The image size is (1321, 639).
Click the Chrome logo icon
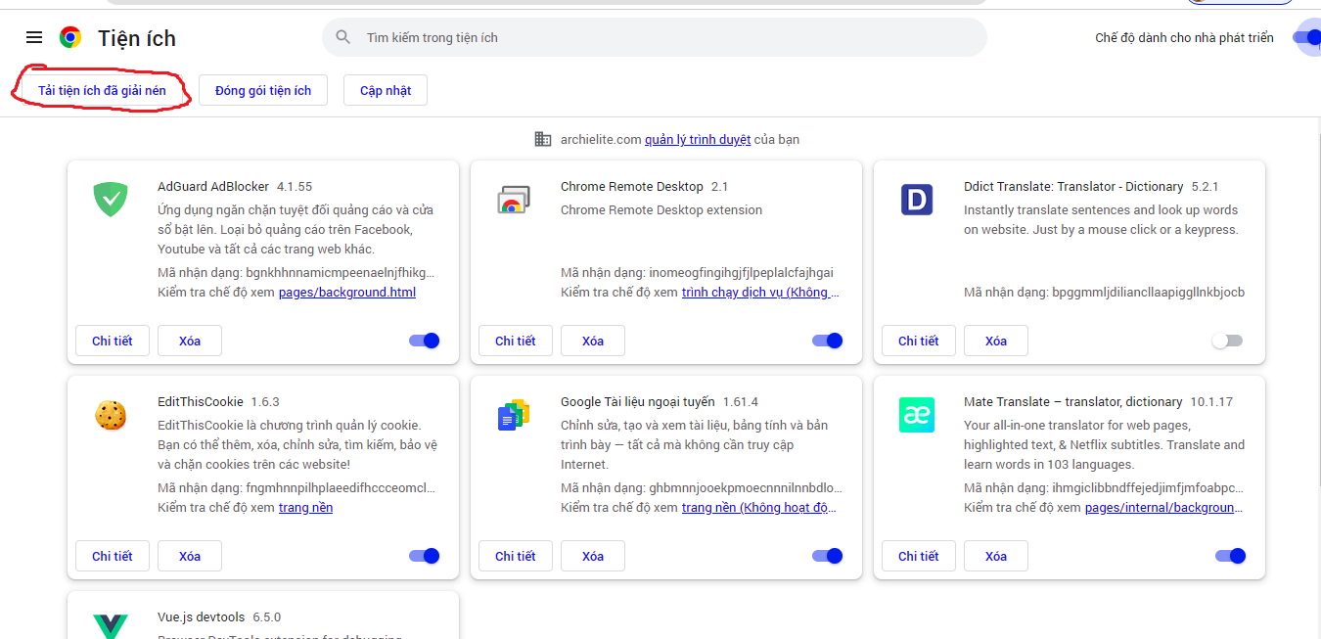pos(70,37)
